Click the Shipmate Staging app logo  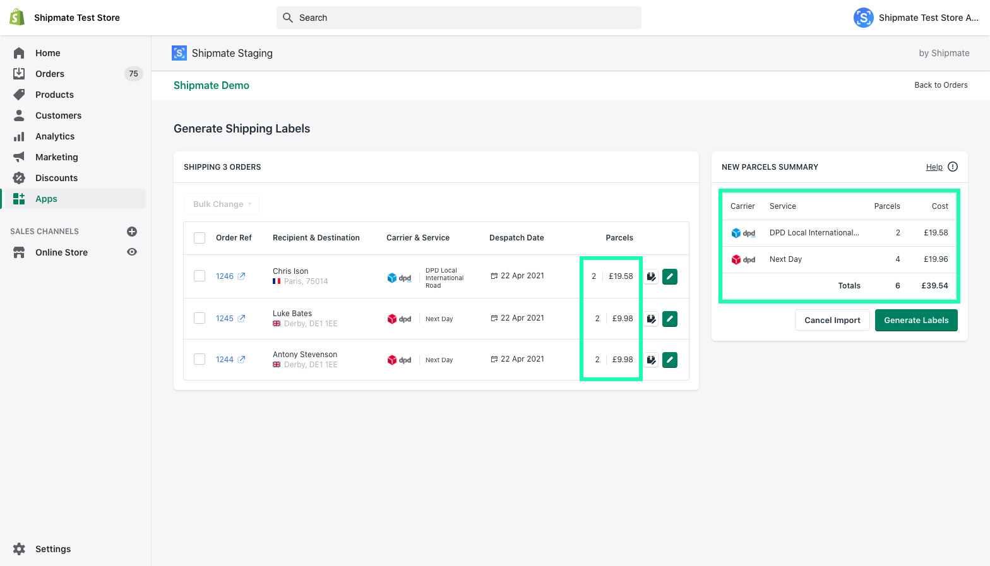click(x=179, y=54)
